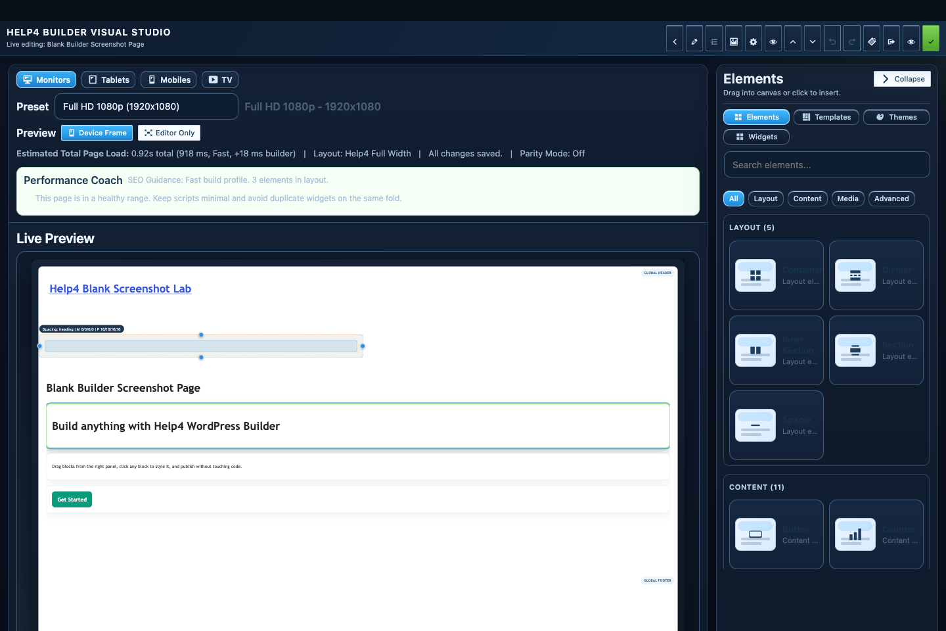946x631 pixels.
Task: Click the image icon in the top toolbar
Action: tap(734, 39)
